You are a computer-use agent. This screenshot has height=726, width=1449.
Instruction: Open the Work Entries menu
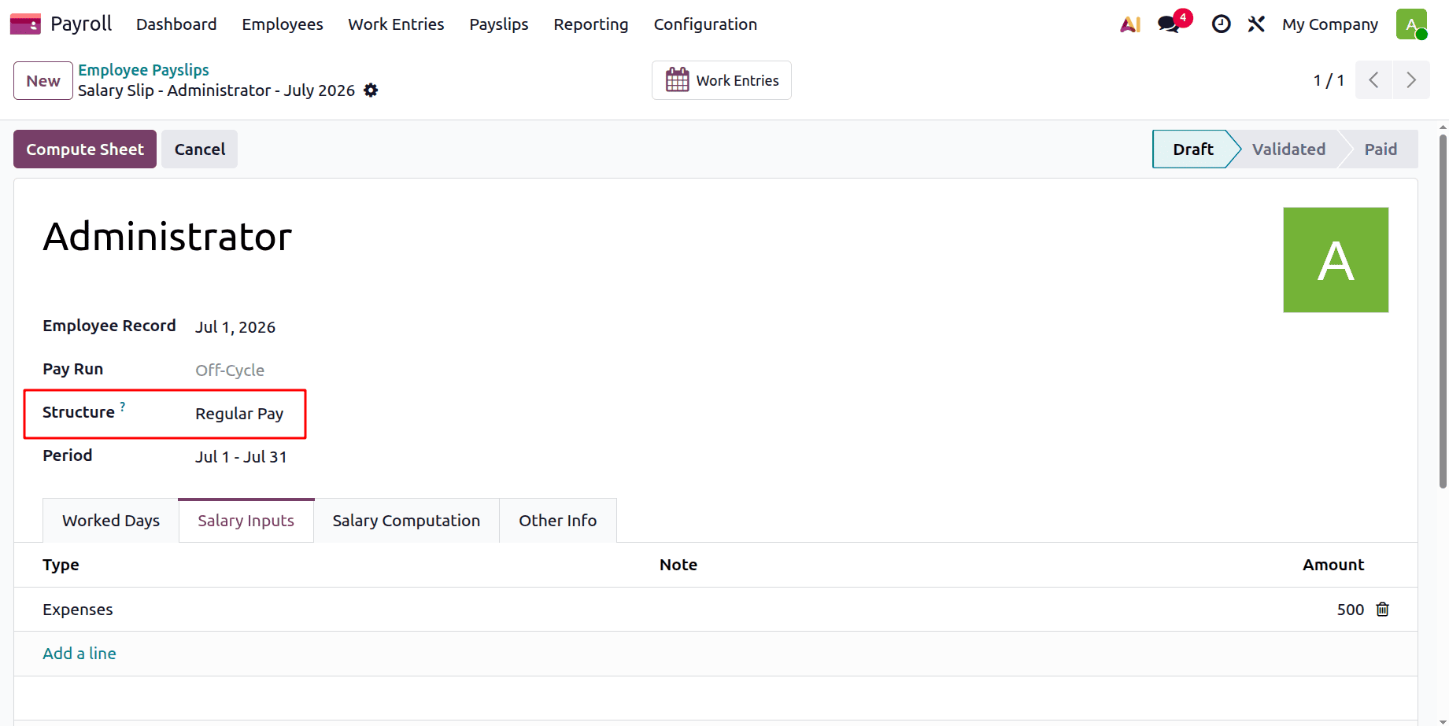pos(396,24)
